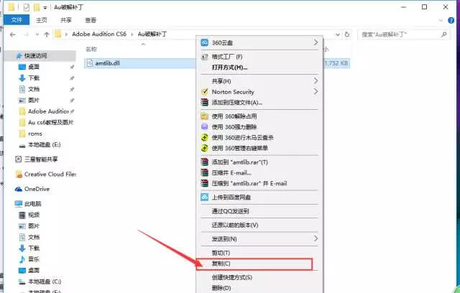460x293 pixels.
Task: Open quick access toolbar customize dropdown
Action: (x=45, y=7)
